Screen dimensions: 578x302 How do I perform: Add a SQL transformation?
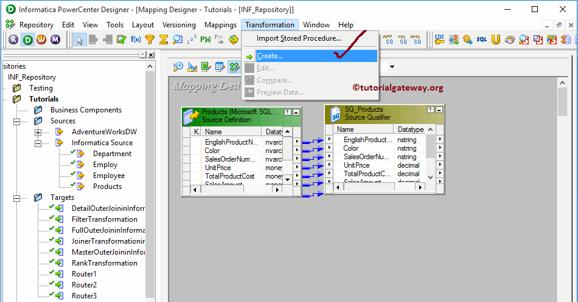click(x=482, y=39)
